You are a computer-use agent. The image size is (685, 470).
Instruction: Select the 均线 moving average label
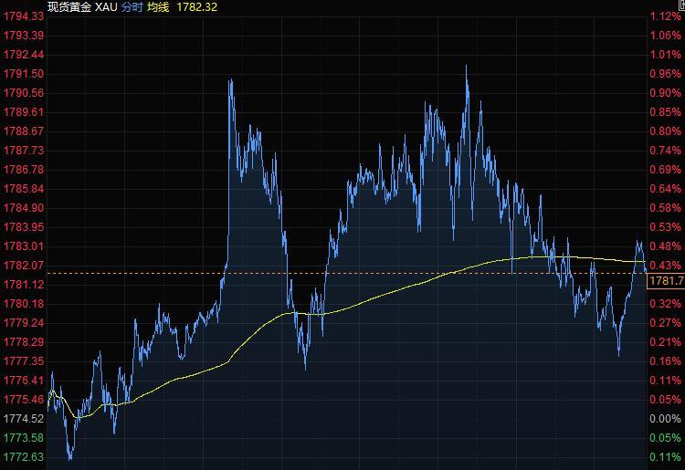(x=162, y=6)
